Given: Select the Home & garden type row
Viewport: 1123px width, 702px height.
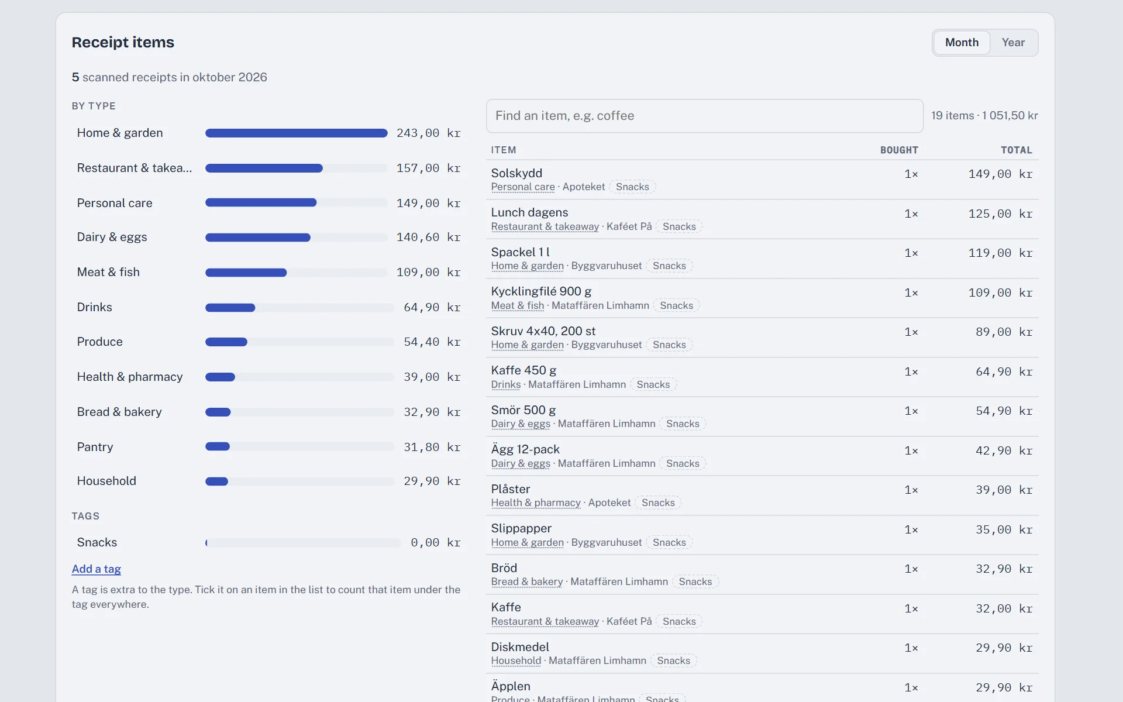Looking at the screenshot, I should [268, 133].
